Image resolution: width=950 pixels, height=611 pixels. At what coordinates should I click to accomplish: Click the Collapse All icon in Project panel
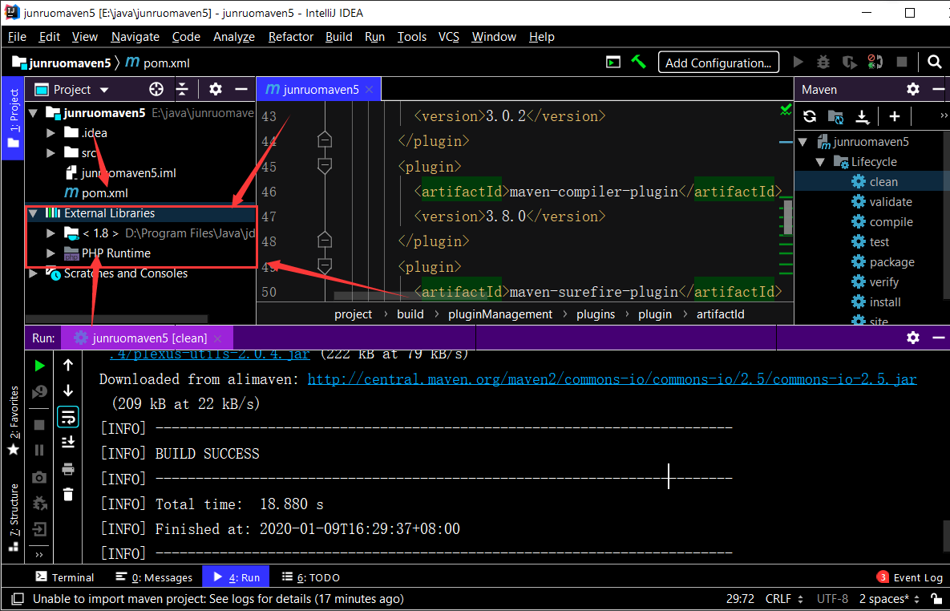coord(182,90)
